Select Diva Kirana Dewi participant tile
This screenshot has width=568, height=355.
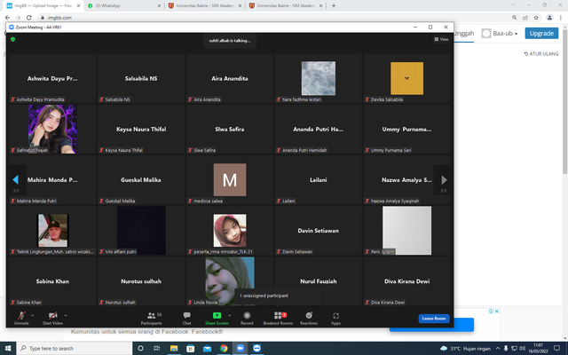pos(406,281)
